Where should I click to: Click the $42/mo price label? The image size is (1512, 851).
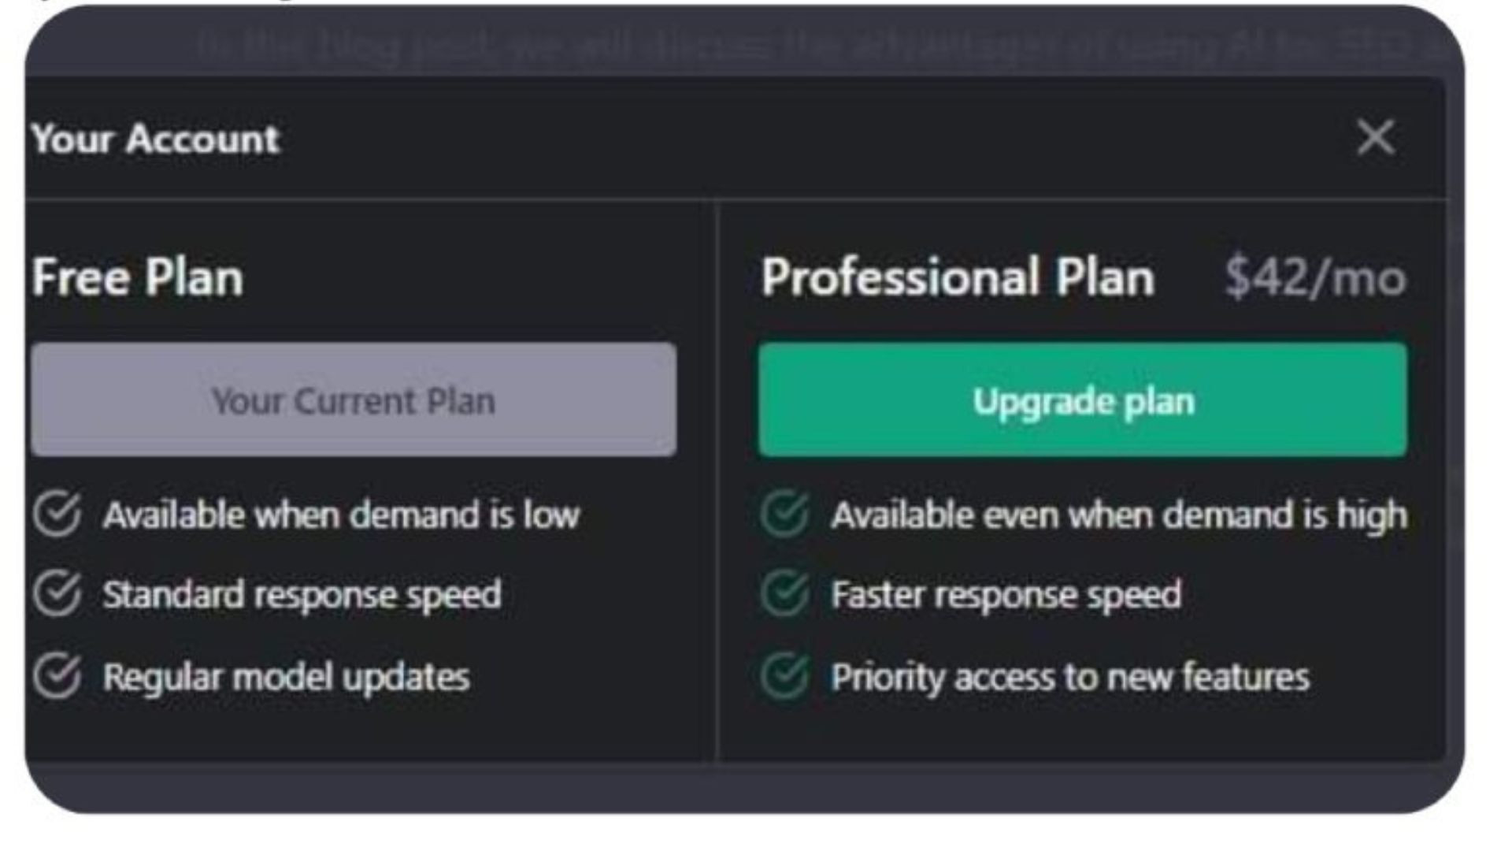[x=1315, y=277]
